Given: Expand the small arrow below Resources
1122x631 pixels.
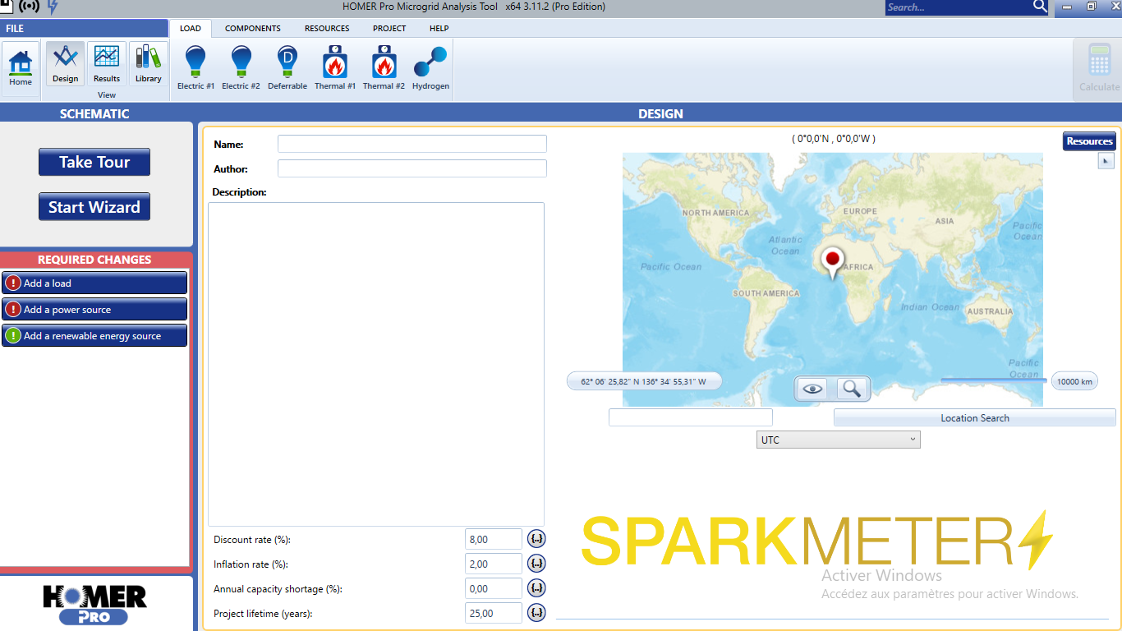Looking at the screenshot, I should (1106, 161).
